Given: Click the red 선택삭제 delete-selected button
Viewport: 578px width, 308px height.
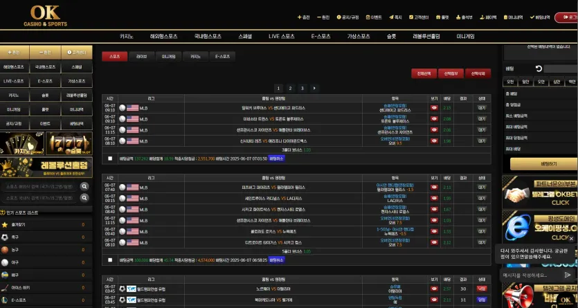Looking at the screenshot, I should coord(478,73).
